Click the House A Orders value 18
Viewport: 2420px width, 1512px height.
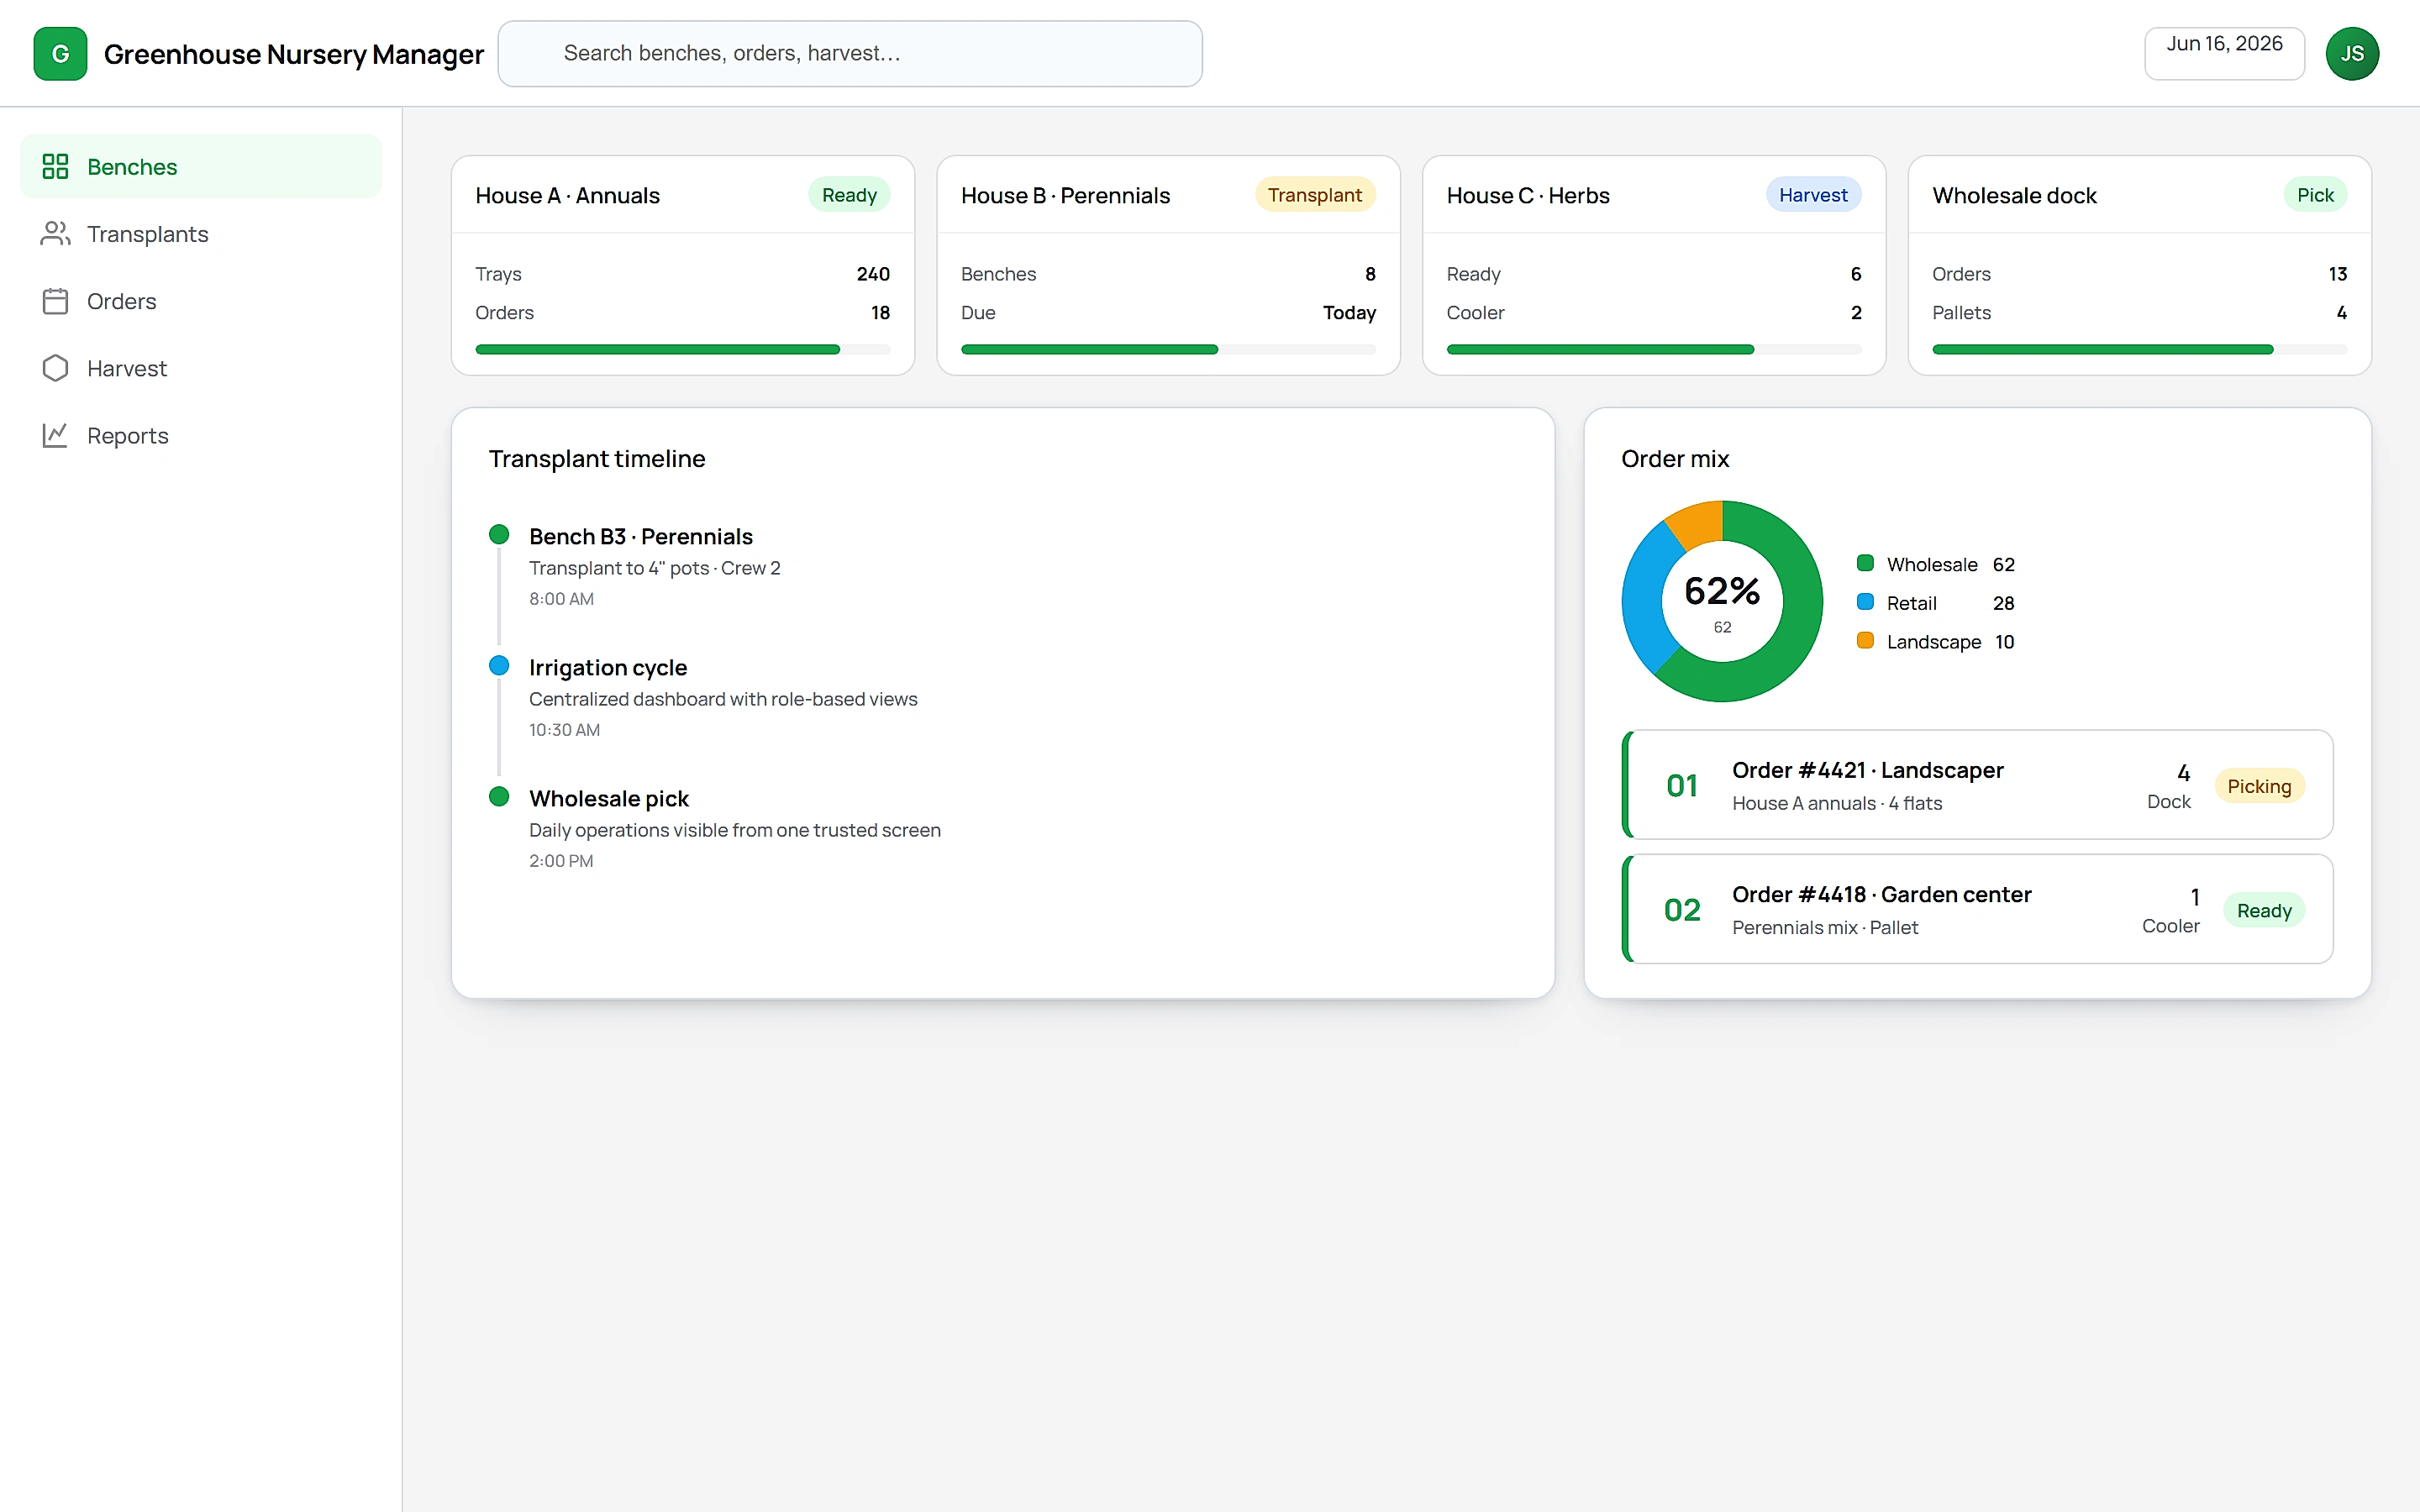coord(880,313)
